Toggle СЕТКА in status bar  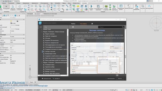point(16,90)
